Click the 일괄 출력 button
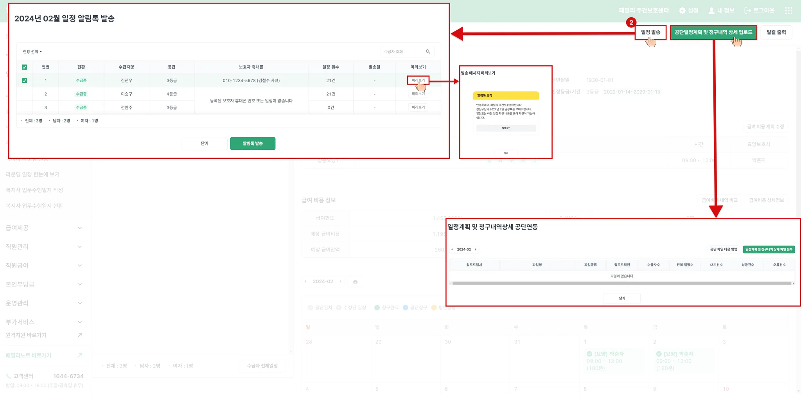Screen dimensions: 801x397 coord(776,32)
